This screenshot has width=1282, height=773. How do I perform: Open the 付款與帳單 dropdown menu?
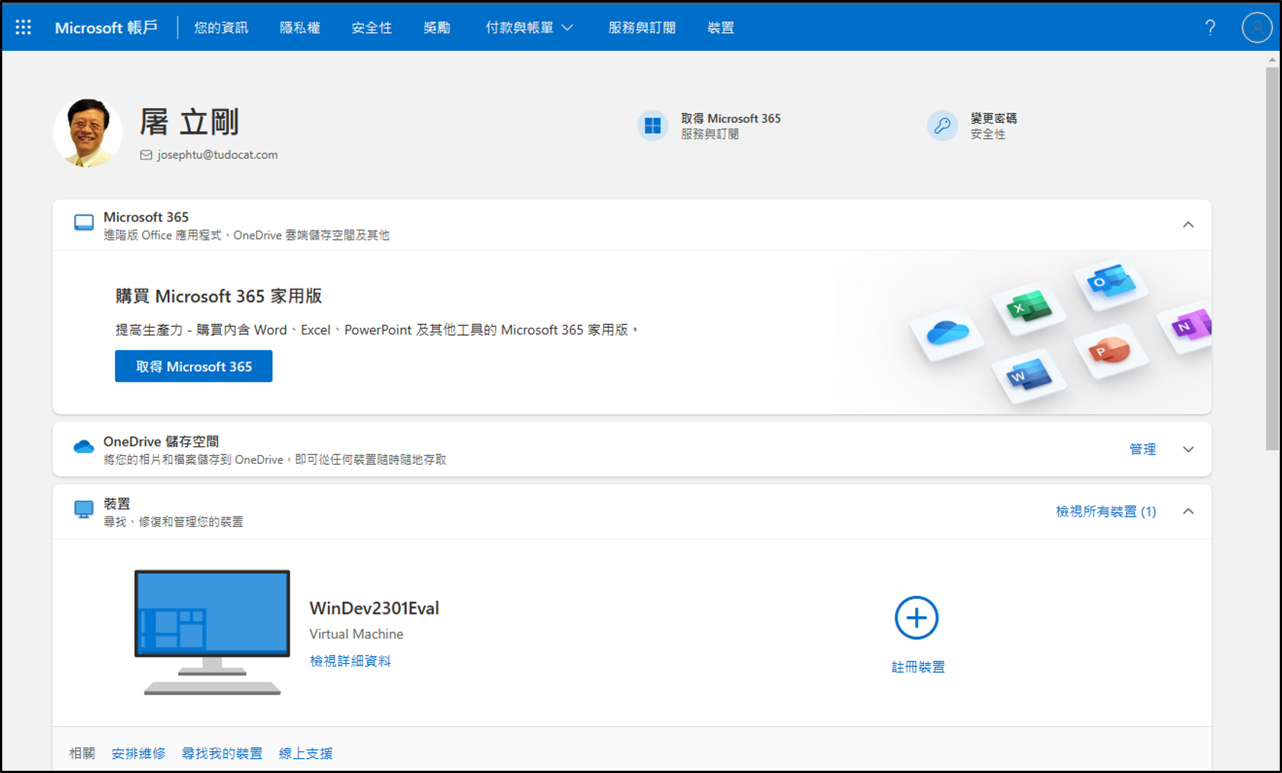pos(529,28)
